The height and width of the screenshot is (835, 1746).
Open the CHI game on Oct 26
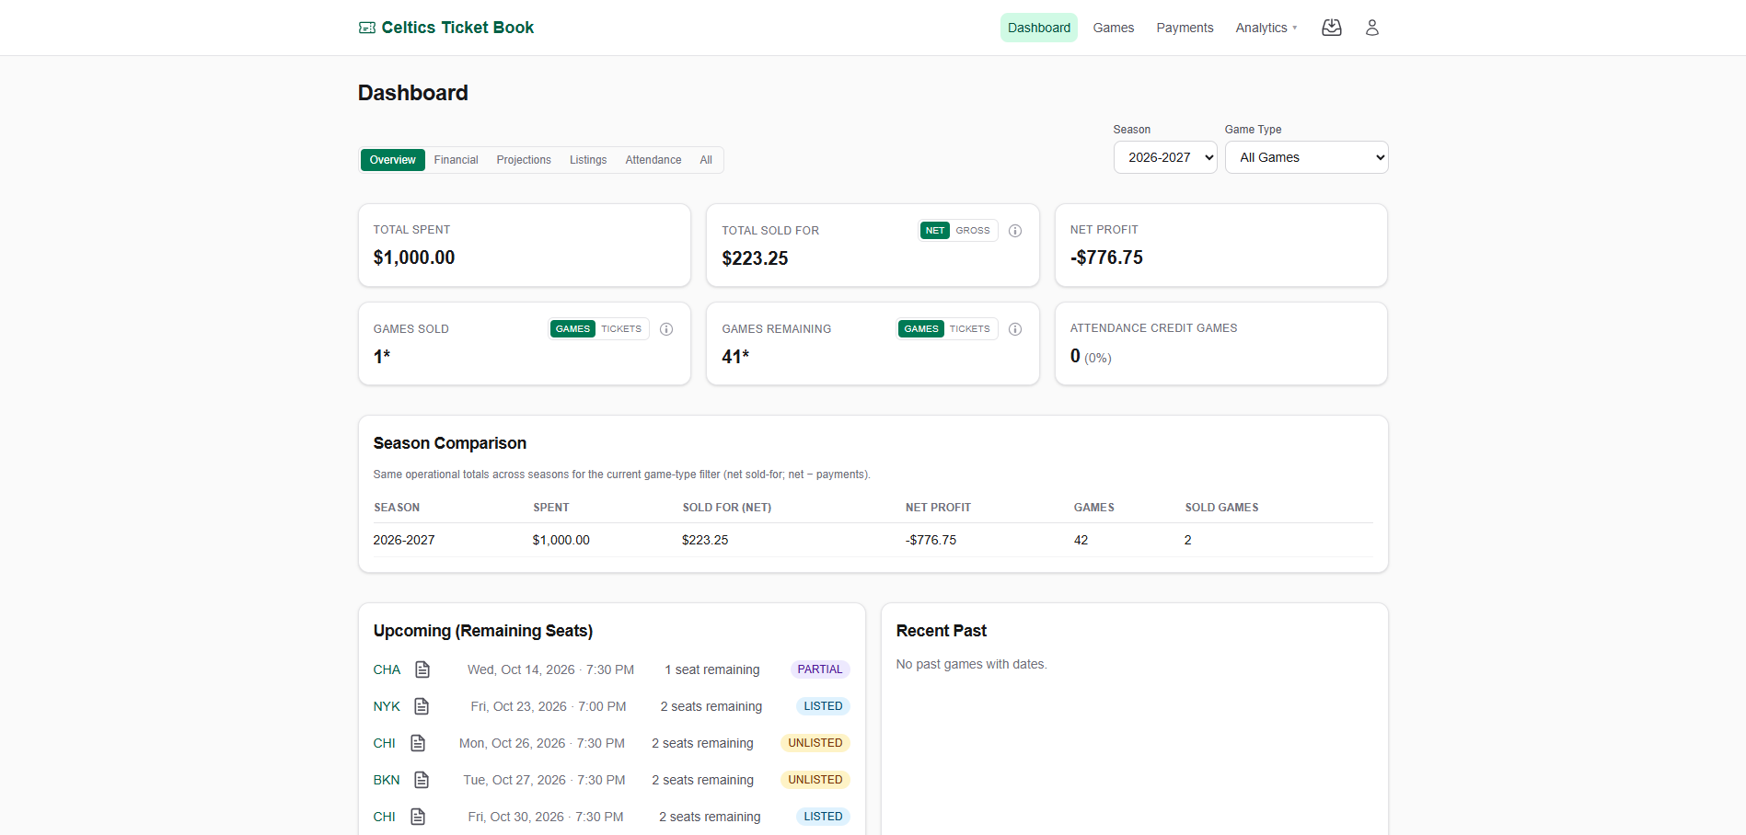point(384,743)
